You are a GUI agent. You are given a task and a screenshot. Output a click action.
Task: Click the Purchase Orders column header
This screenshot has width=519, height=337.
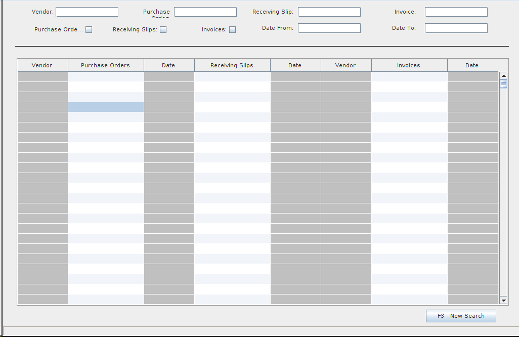pyautogui.click(x=106, y=65)
